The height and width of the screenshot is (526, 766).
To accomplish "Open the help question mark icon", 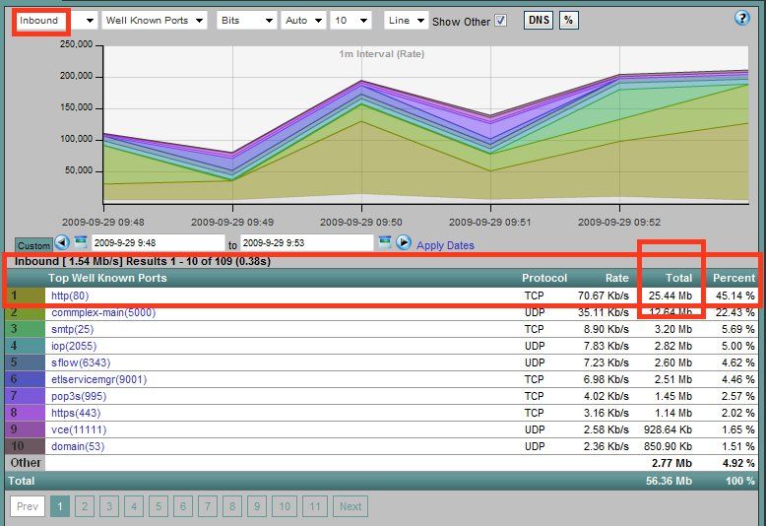I will click(x=741, y=19).
